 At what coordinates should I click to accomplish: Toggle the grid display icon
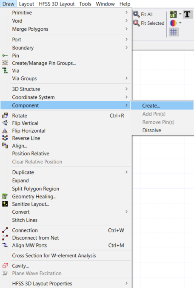173,32
